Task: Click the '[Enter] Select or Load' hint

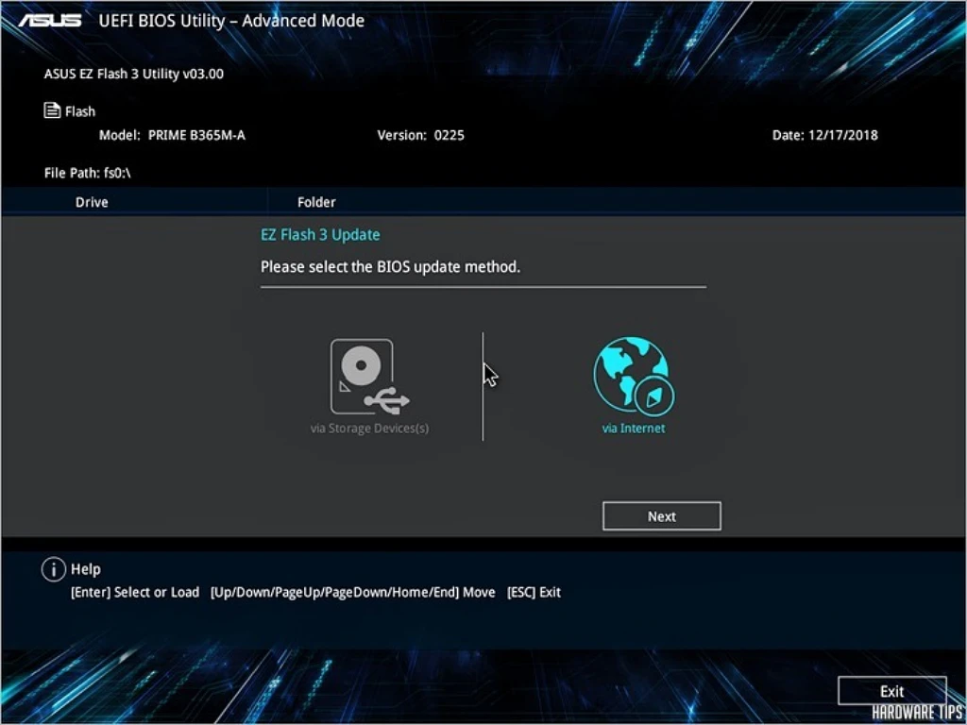Action: click(135, 593)
